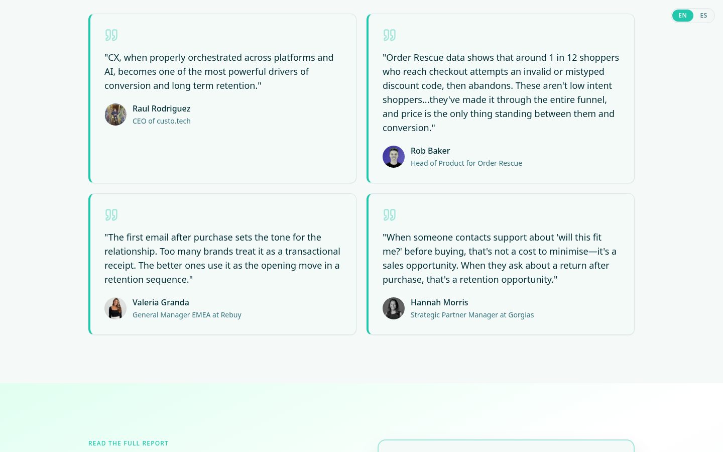This screenshot has width=723, height=452.
Task: Click the quote icon above first email quote
Action: point(111,215)
